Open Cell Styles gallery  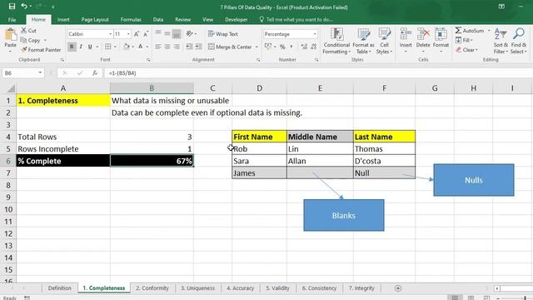(x=385, y=41)
